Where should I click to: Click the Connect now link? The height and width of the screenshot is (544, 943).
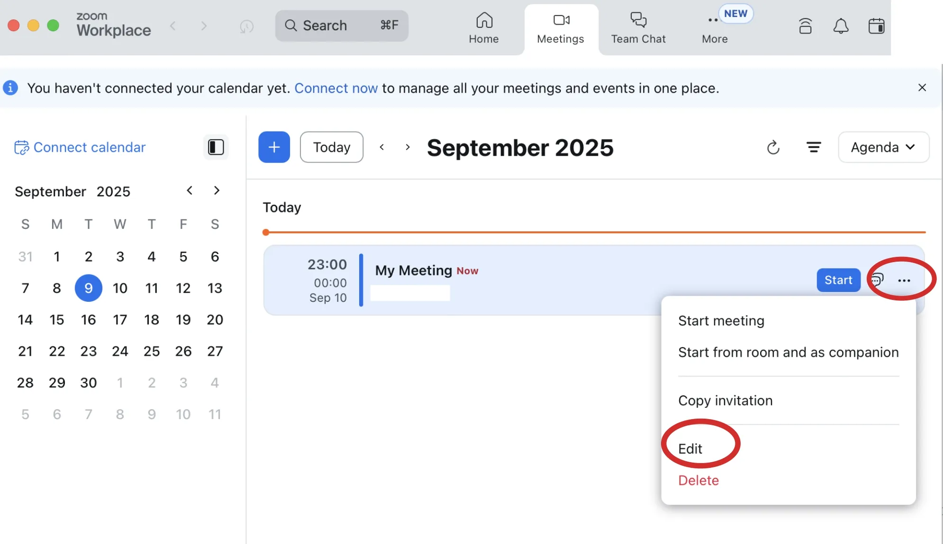336,88
